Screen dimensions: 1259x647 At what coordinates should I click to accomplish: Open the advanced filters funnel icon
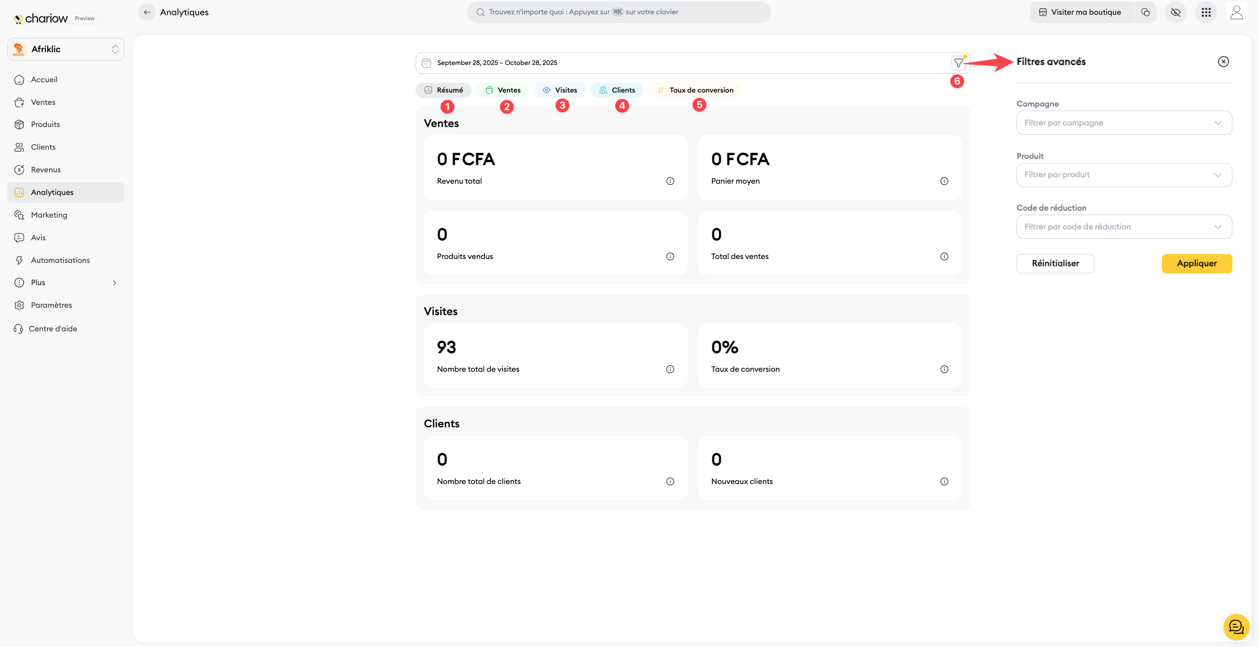pos(958,63)
